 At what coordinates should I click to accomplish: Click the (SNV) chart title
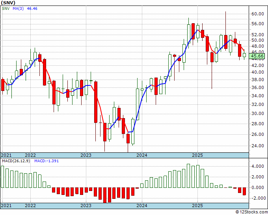click(x=8, y=3)
